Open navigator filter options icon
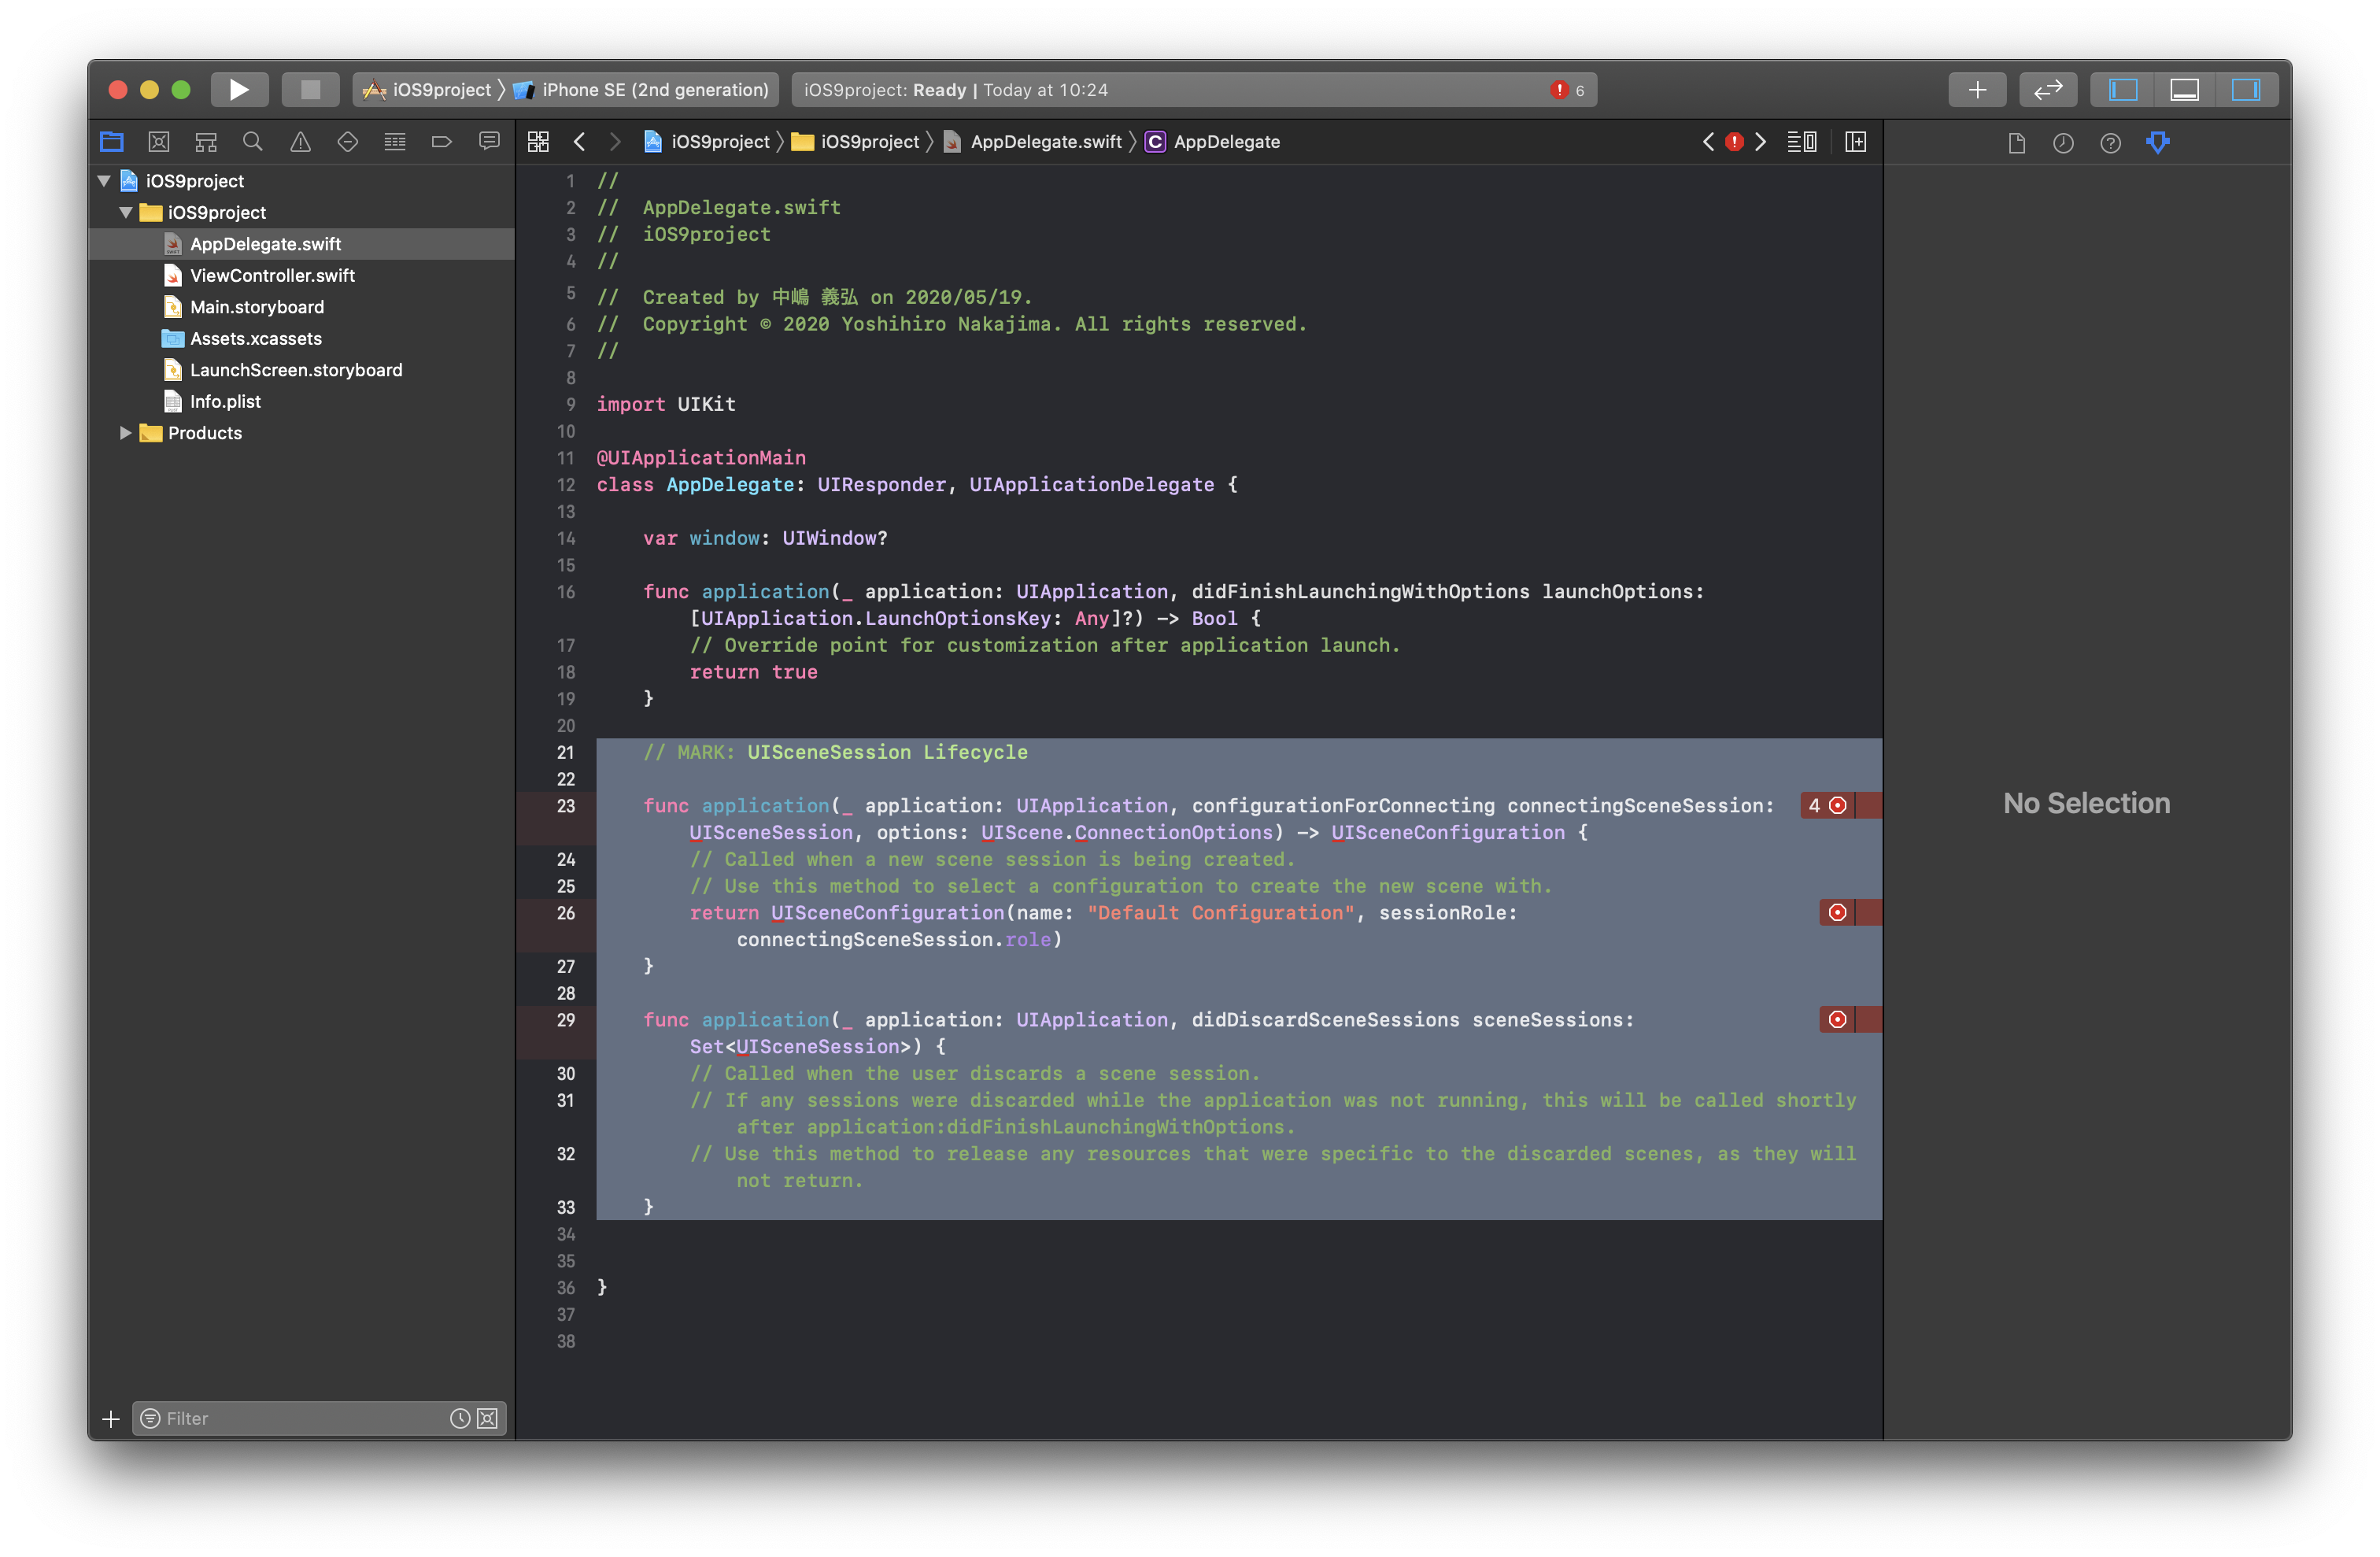The height and width of the screenshot is (1557, 2380). click(150, 1419)
